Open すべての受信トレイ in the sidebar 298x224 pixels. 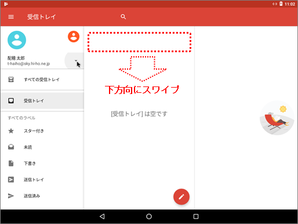[42, 80]
